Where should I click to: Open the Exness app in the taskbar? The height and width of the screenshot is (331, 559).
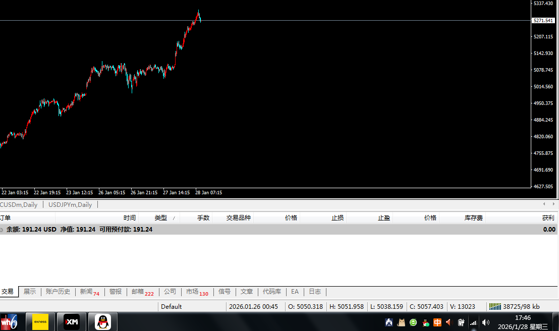click(x=40, y=321)
